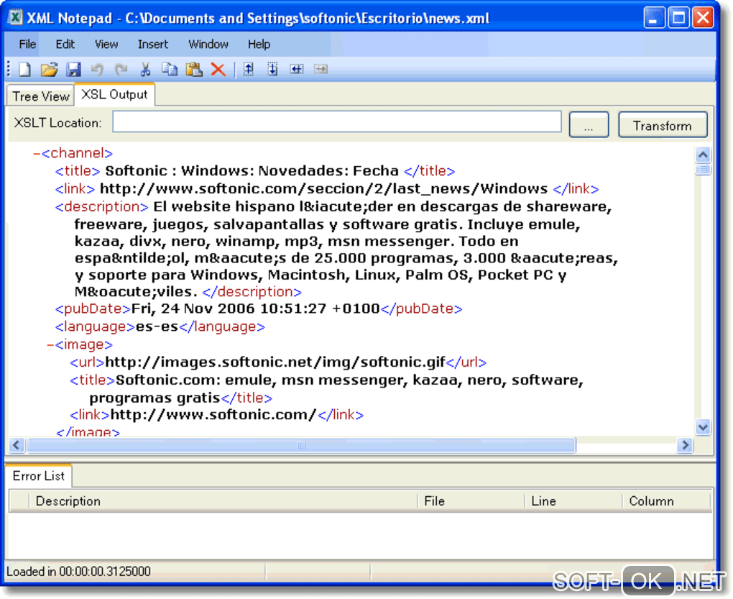Click the Column column header
The image size is (733, 599).
tap(667, 500)
